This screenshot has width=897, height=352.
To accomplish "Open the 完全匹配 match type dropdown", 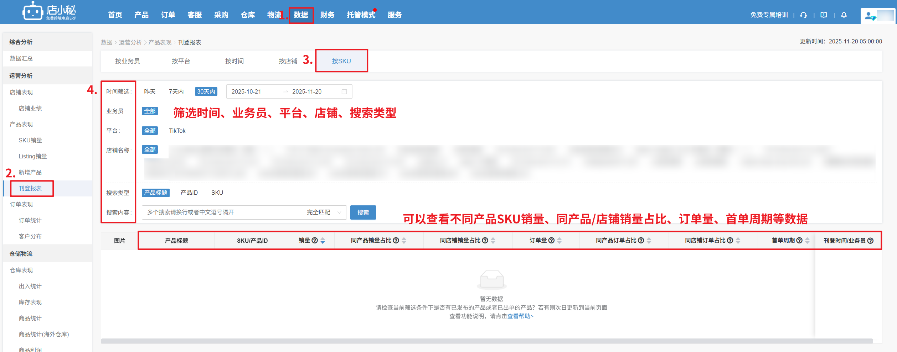I will (324, 212).
